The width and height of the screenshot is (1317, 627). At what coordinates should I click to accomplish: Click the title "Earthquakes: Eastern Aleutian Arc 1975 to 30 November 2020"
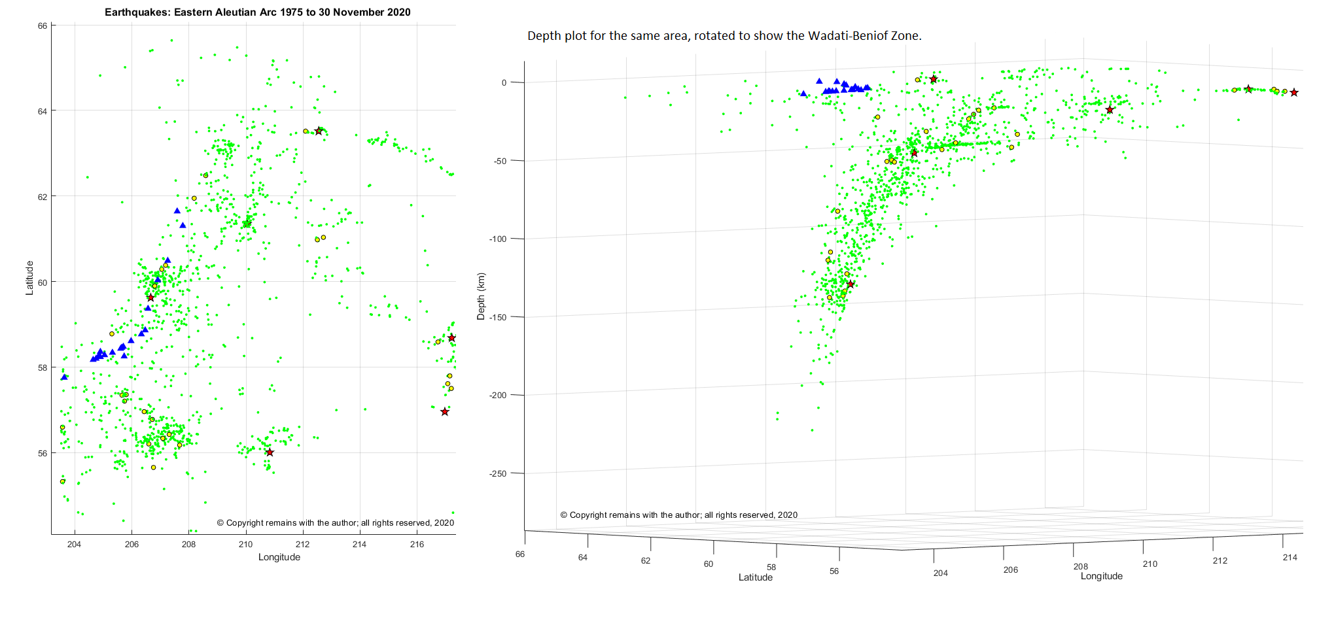pos(258,12)
